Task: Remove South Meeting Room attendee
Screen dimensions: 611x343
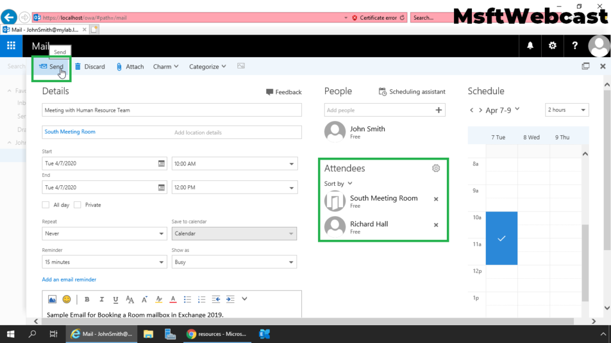Action: [436, 199]
